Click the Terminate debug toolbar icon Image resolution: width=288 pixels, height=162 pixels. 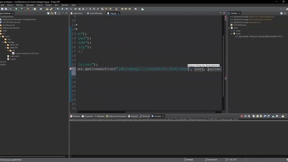[83, 9]
